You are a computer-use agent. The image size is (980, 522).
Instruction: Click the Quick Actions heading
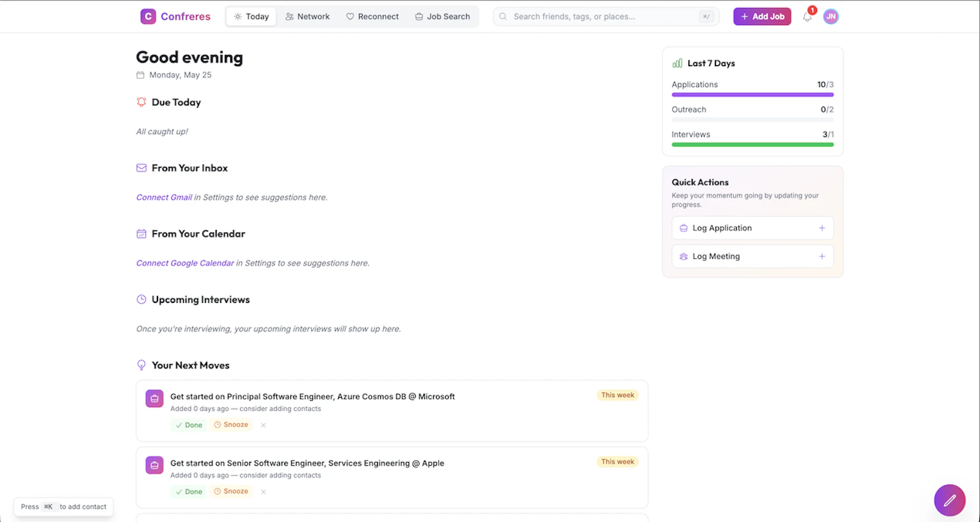(x=700, y=182)
